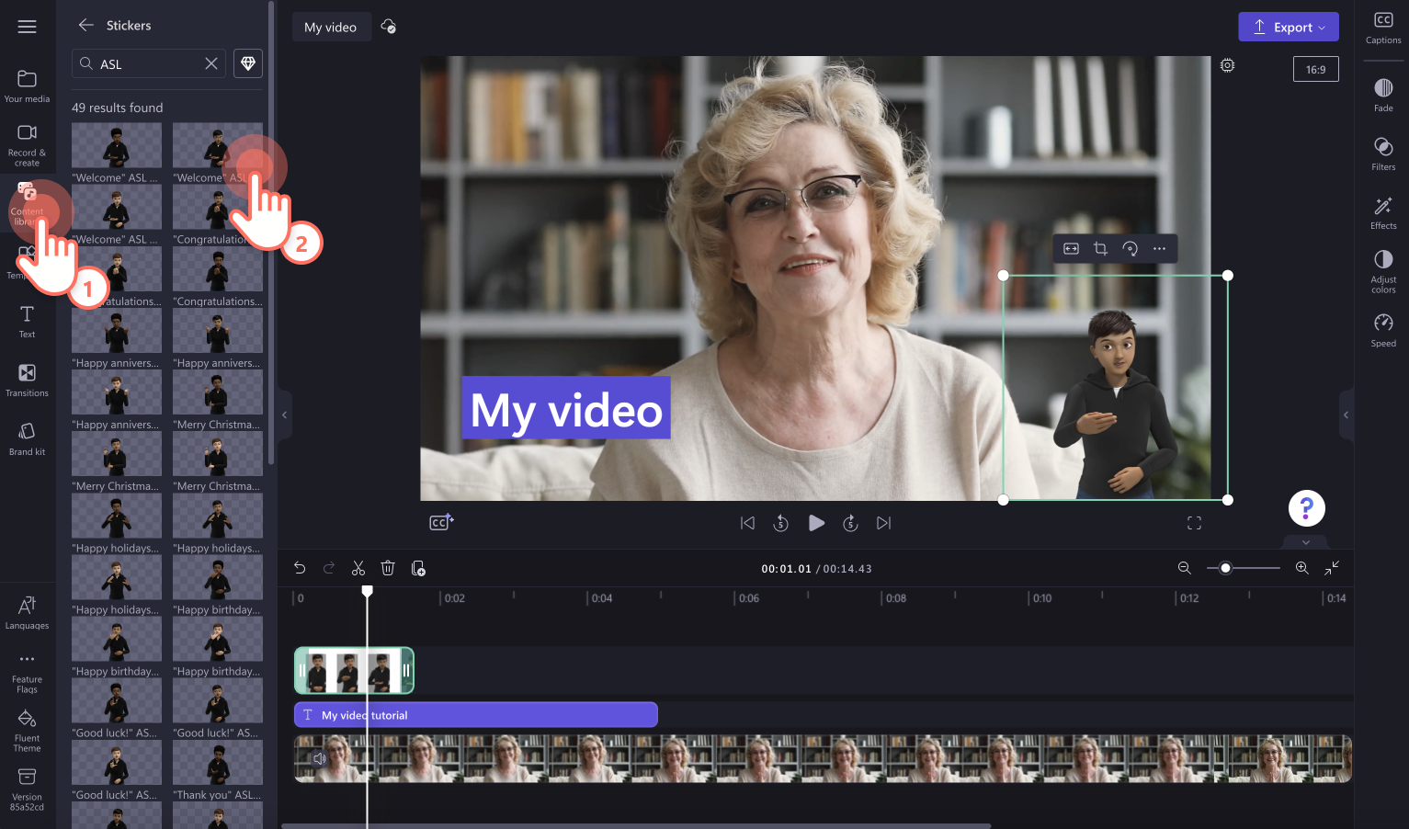Collapse the left content panel
This screenshot has width=1409, height=829.
coord(284,415)
